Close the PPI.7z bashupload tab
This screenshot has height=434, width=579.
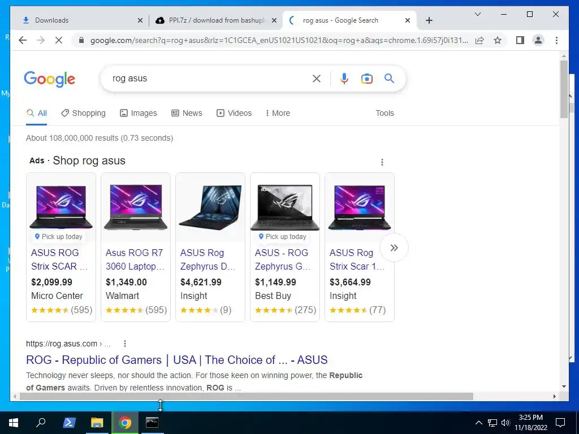click(x=274, y=21)
